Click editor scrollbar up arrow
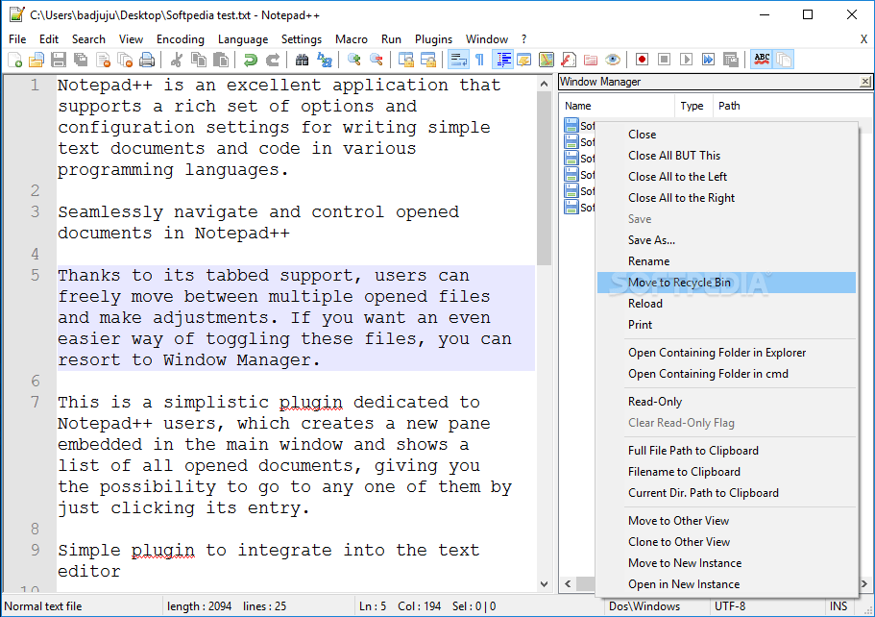 click(x=544, y=84)
